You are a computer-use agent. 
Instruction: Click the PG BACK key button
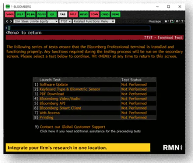31,14
